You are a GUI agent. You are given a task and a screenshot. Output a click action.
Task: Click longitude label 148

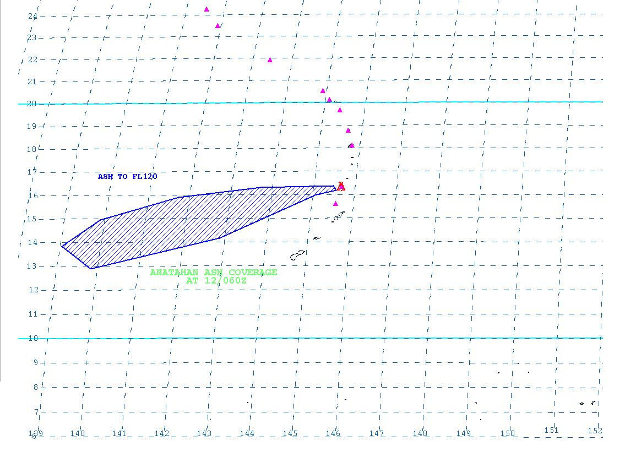(x=420, y=433)
